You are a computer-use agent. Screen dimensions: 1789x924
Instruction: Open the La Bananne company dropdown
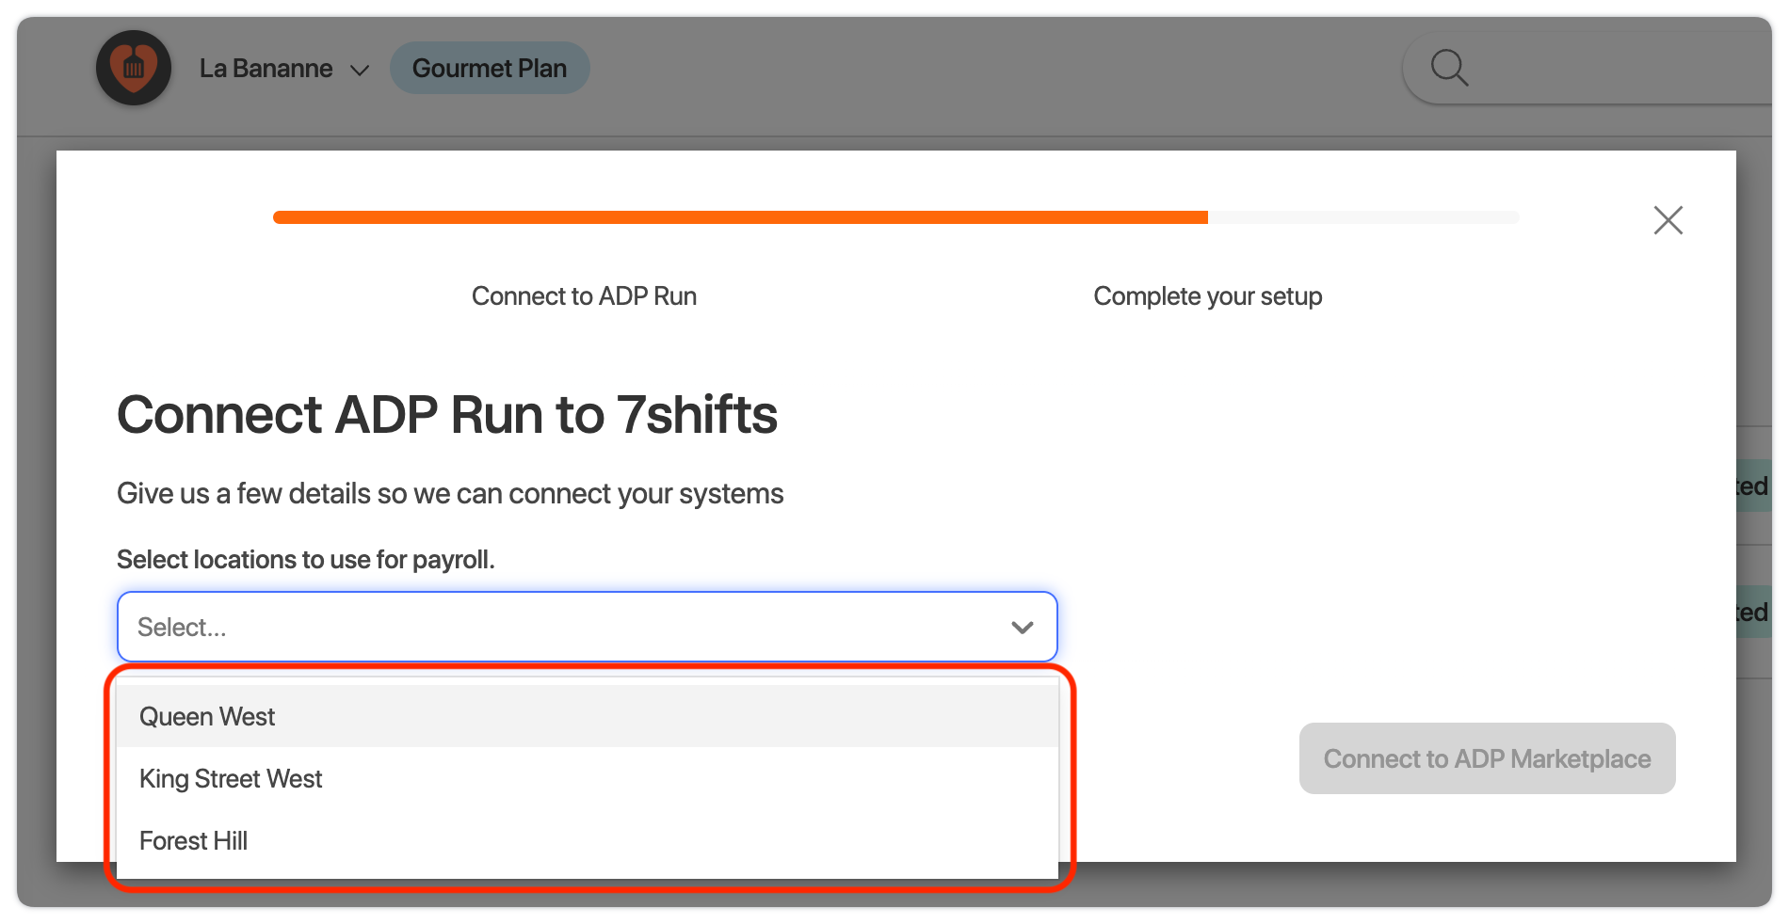283,69
